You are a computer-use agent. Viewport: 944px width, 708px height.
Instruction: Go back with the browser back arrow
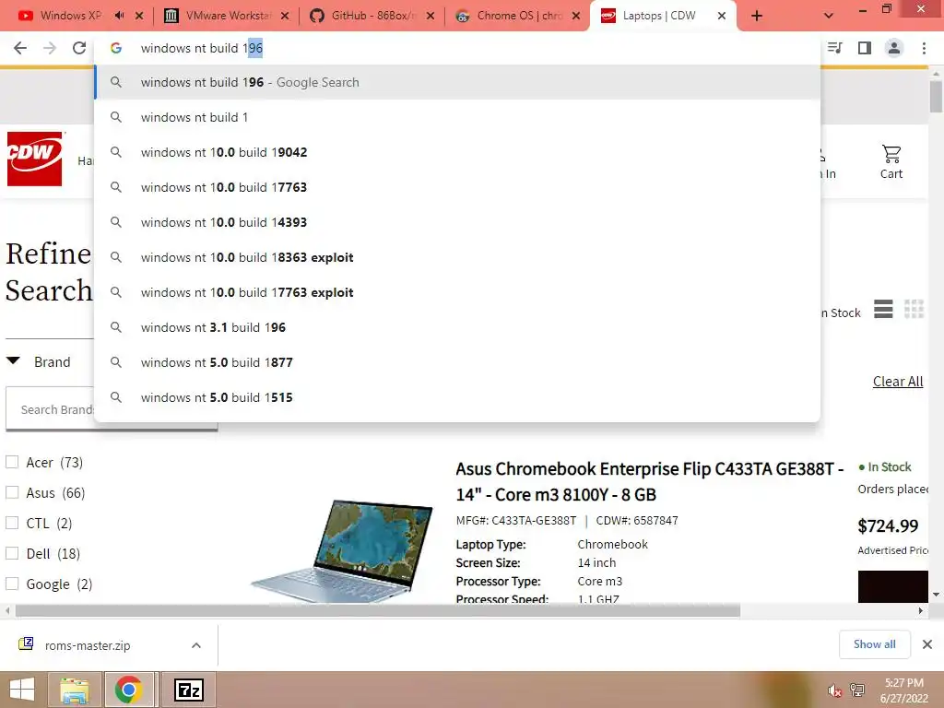(x=20, y=48)
